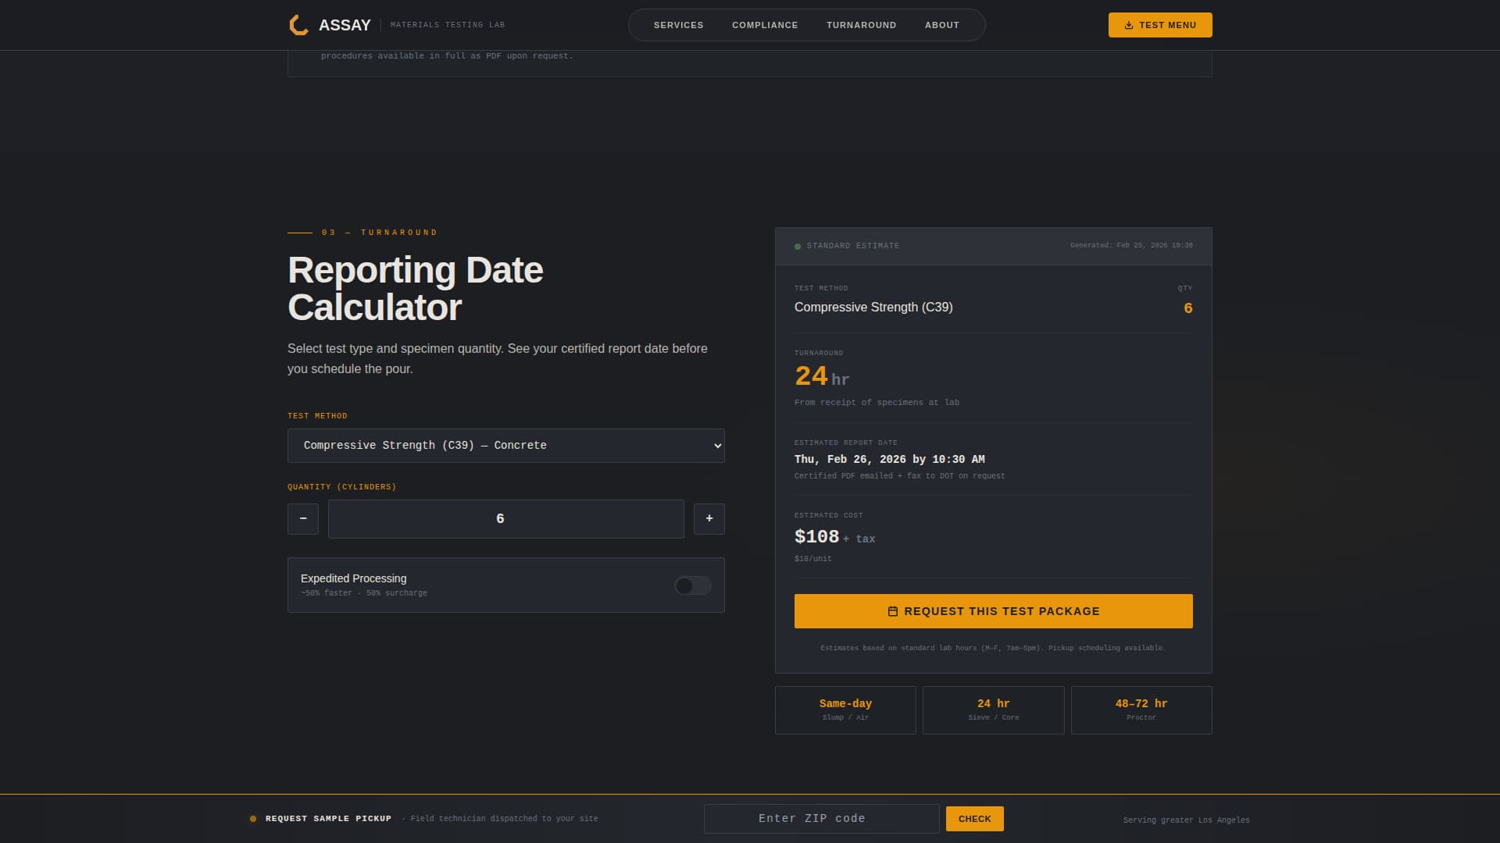Click REQUEST THIS TEST PACKAGE
Screen dimensions: 1500x843
coord(993,611)
